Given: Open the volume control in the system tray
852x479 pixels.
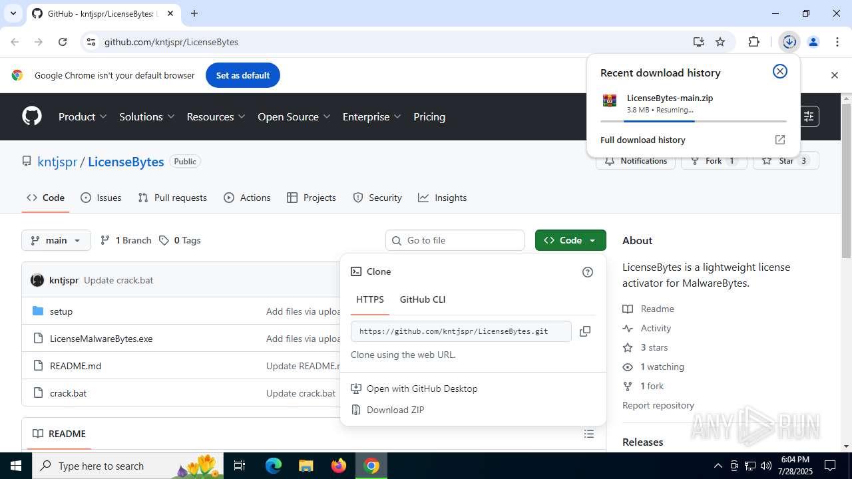Looking at the screenshot, I should [766, 466].
